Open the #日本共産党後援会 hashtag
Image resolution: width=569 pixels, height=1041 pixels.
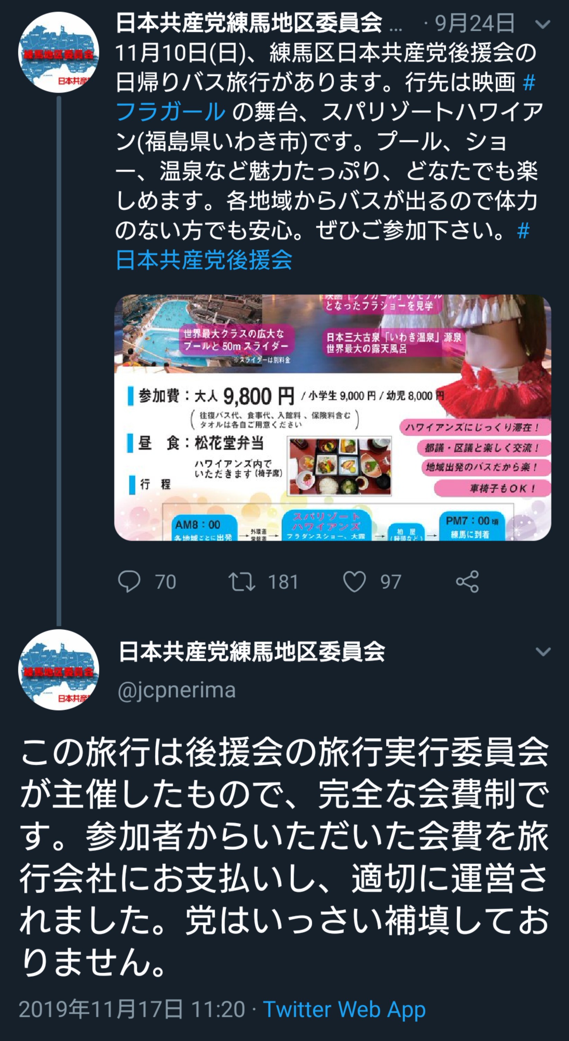(323, 245)
